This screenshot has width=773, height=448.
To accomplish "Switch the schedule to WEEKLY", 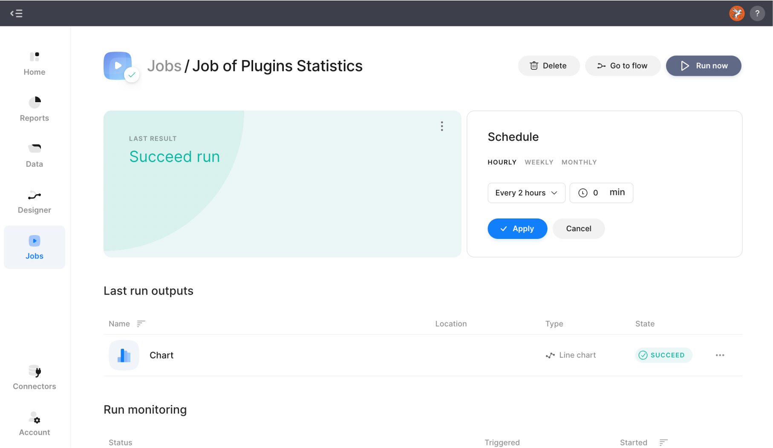I will click(x=539, y=162).
